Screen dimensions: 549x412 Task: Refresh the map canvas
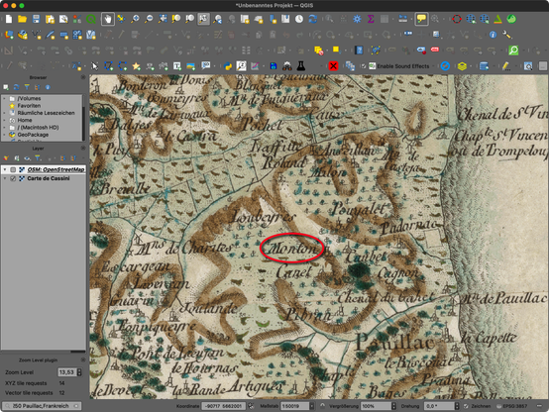tap(313, 19)
